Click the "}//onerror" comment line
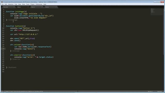Viewport: 165px width, 93px height. click(15, 59)
